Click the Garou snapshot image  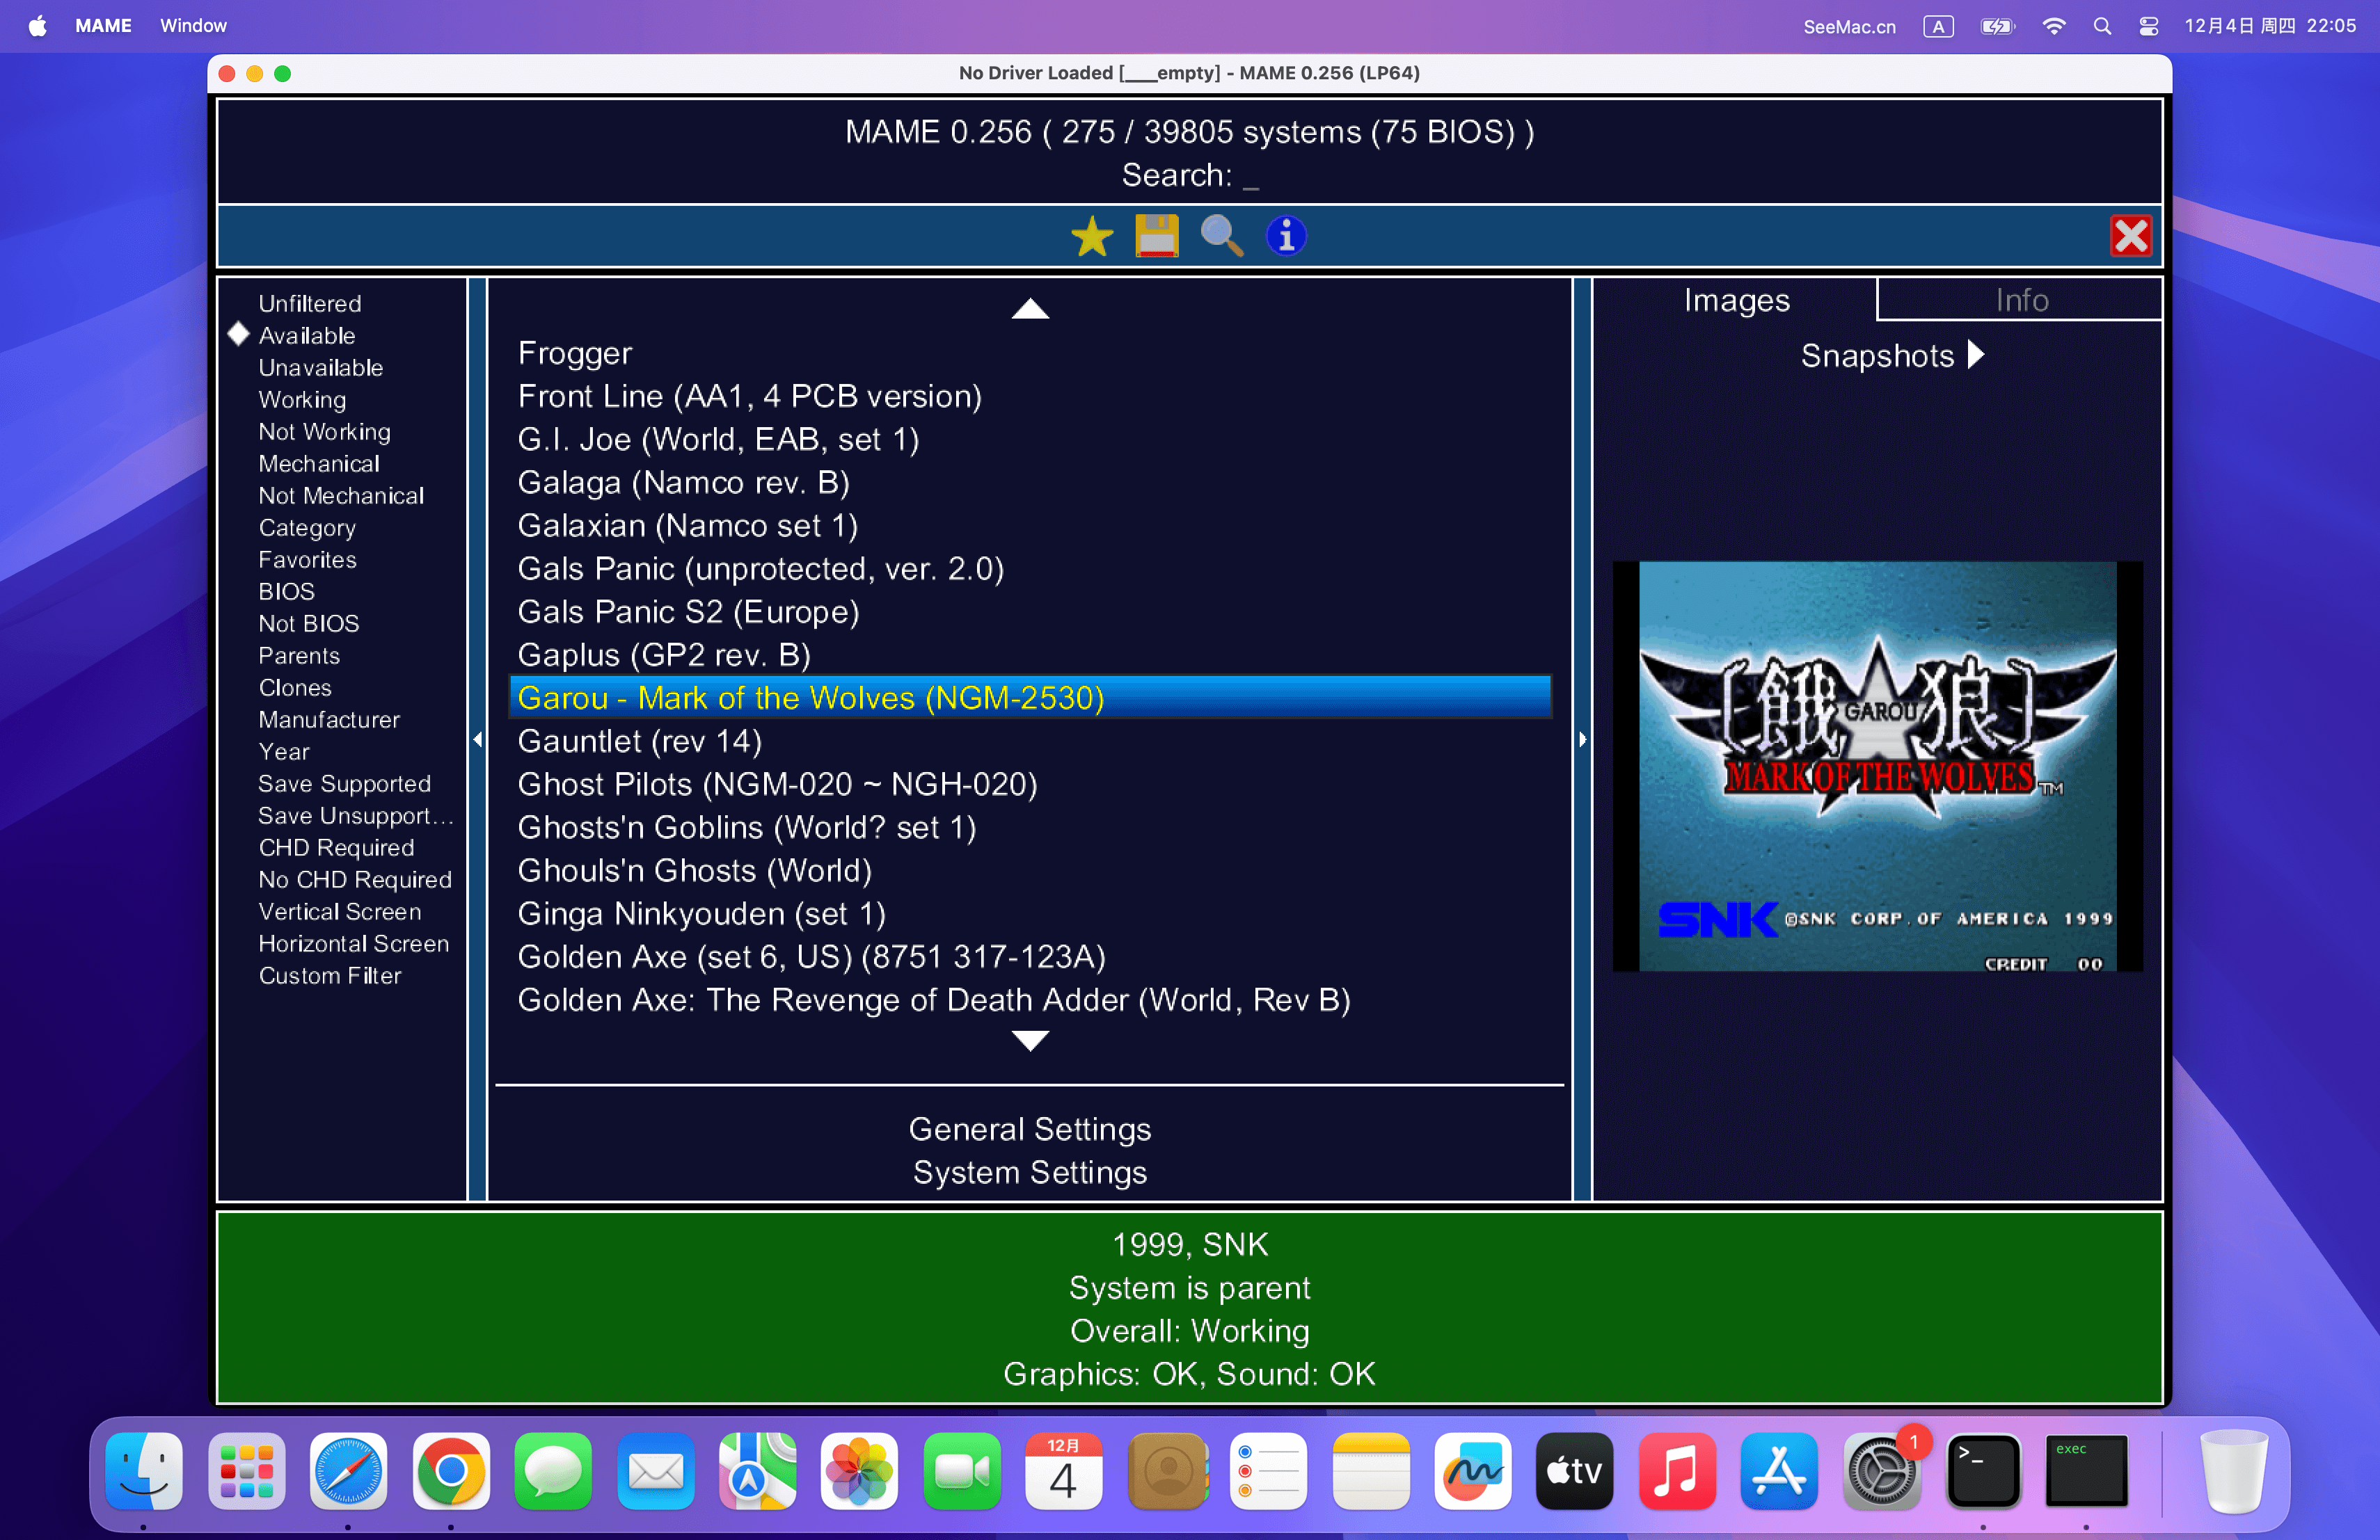(x=1877, y=767)
